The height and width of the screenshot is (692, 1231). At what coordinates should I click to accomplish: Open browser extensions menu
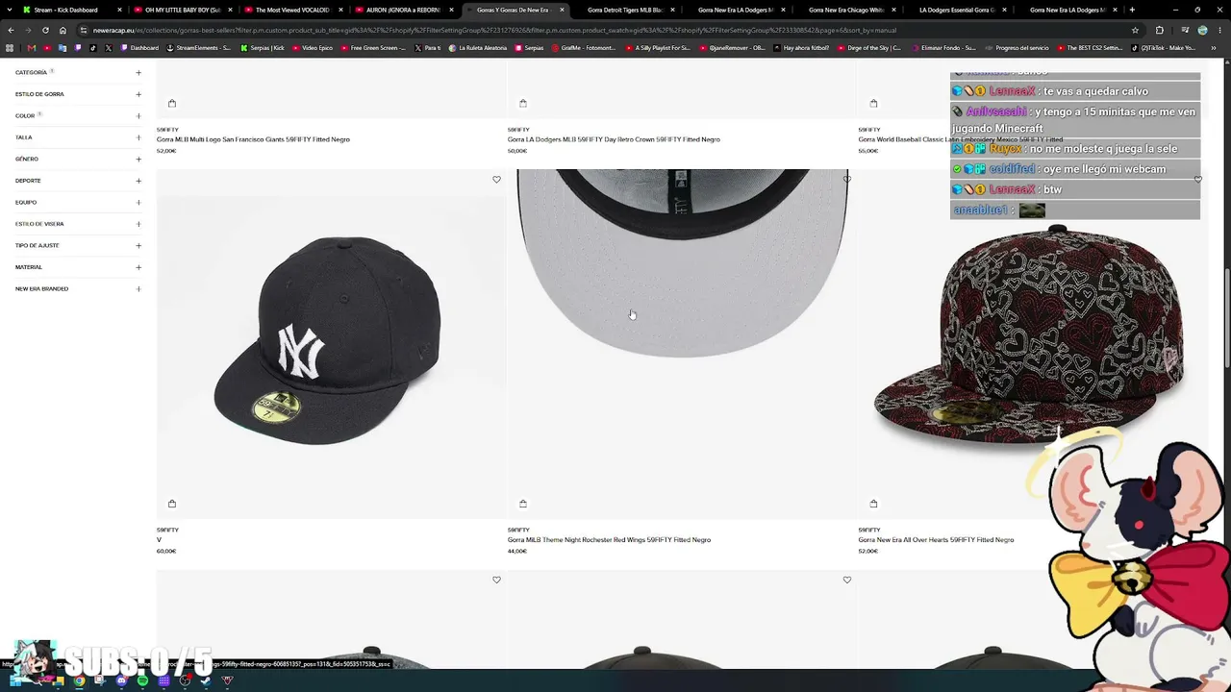(x=1159, y=30)
